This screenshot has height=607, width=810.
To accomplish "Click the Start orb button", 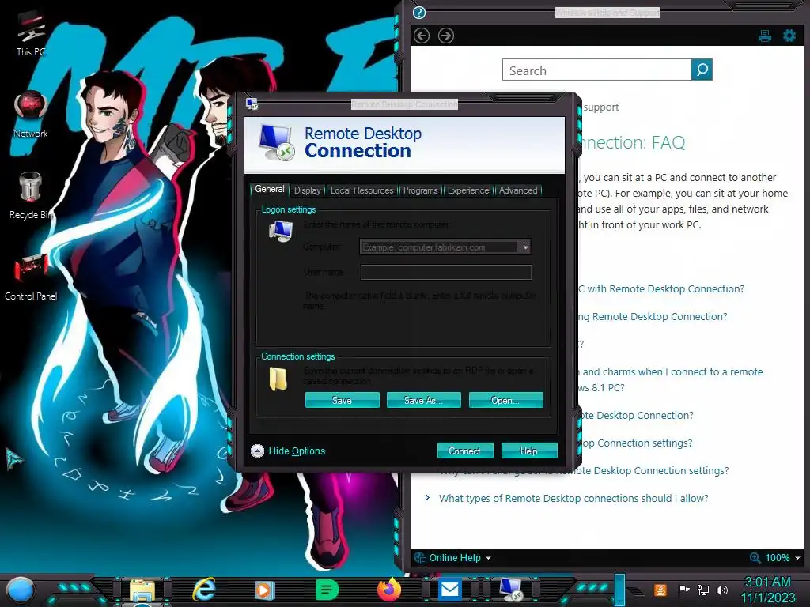I will tap(21, 590).
